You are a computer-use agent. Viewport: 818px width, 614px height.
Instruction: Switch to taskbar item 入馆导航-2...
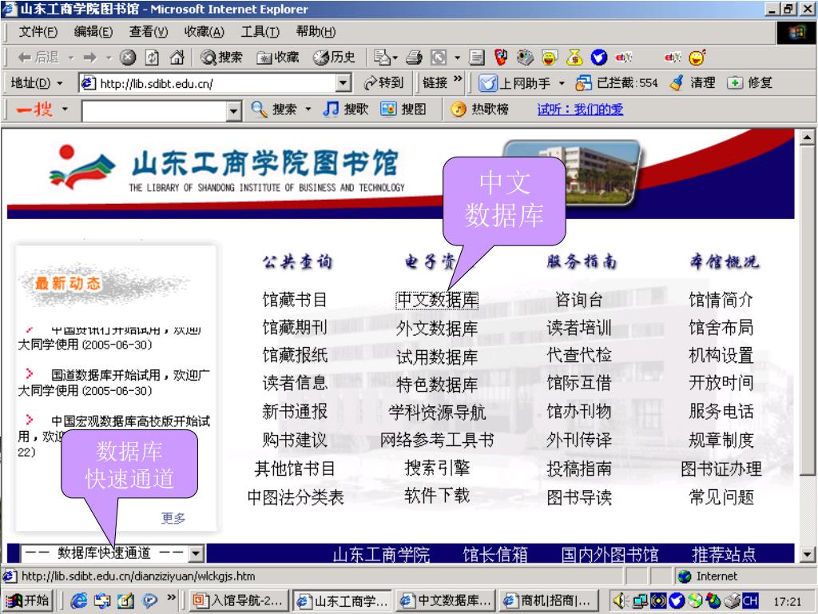click(x=238, y=601)
